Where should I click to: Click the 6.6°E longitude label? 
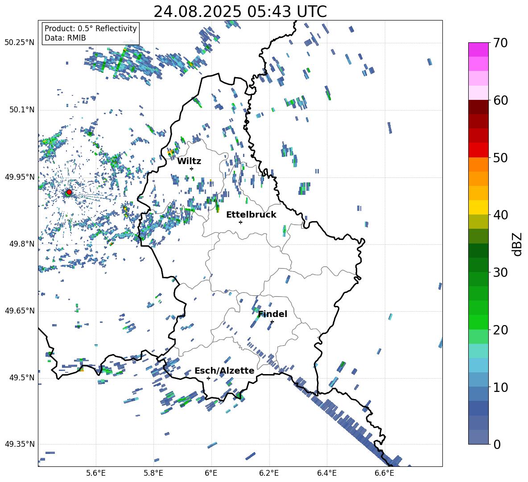(x=384, y=473)
